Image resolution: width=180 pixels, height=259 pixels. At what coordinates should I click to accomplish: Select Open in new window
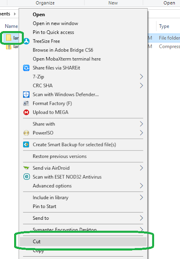pos(56,23)
